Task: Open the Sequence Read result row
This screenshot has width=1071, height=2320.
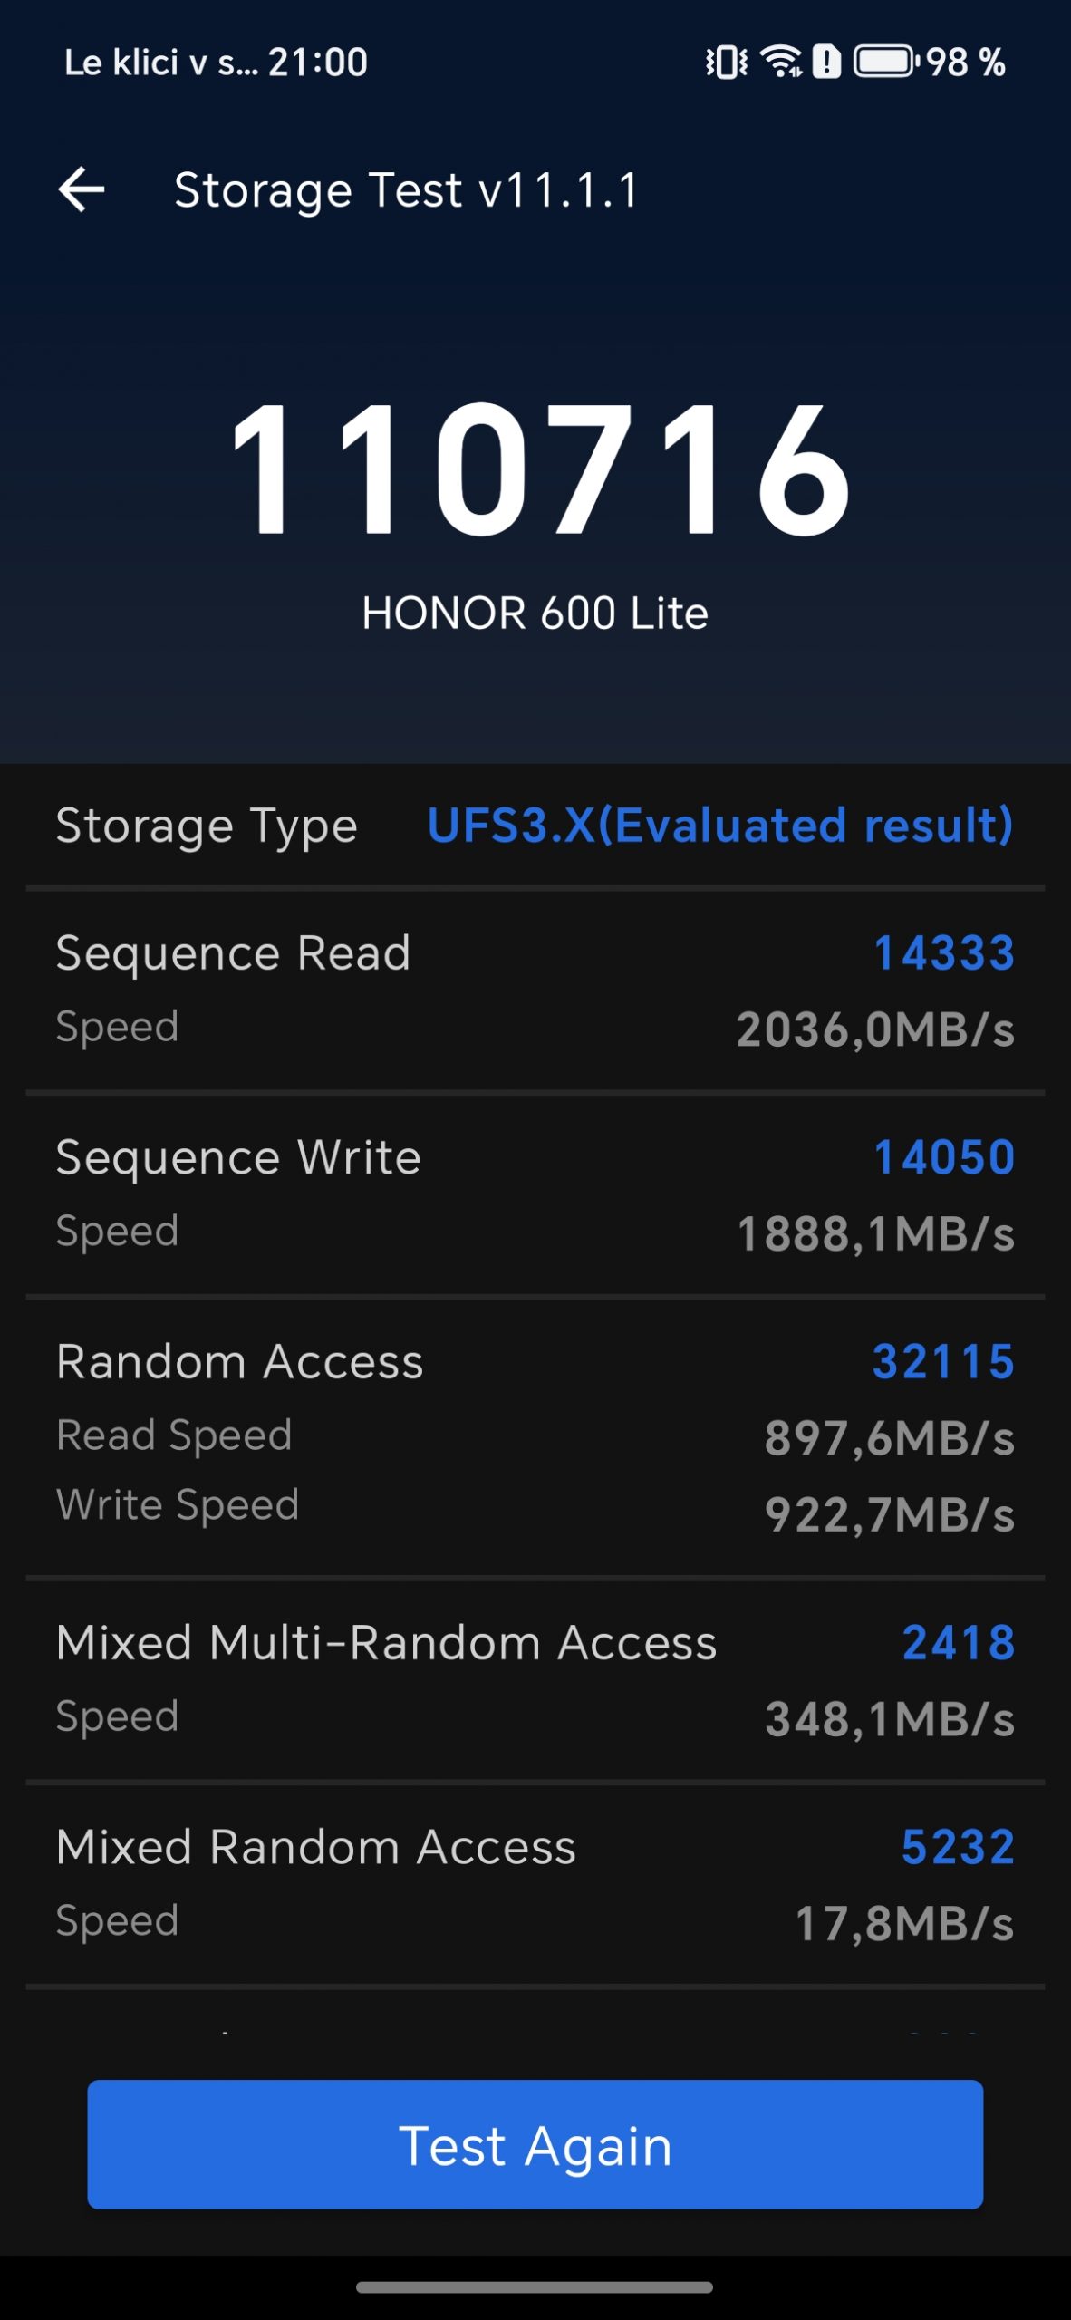Action: tap(535, 990)
